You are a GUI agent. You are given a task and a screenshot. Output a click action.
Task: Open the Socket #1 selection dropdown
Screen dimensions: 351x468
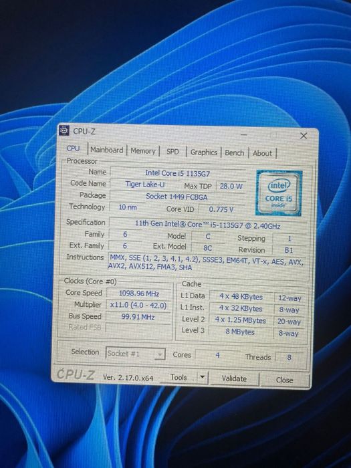[135, 354]
